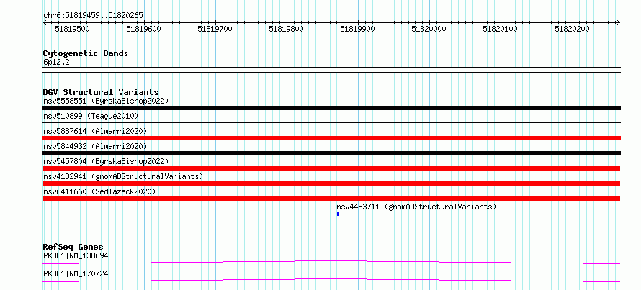Open the nsv510899 (Teague2010) variant
Screen dimensions: 641x290
[x=91, y=116]
